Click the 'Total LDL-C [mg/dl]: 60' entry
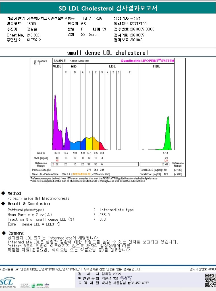The height and width of the screenshot is (291, 216). coord(153,170)
